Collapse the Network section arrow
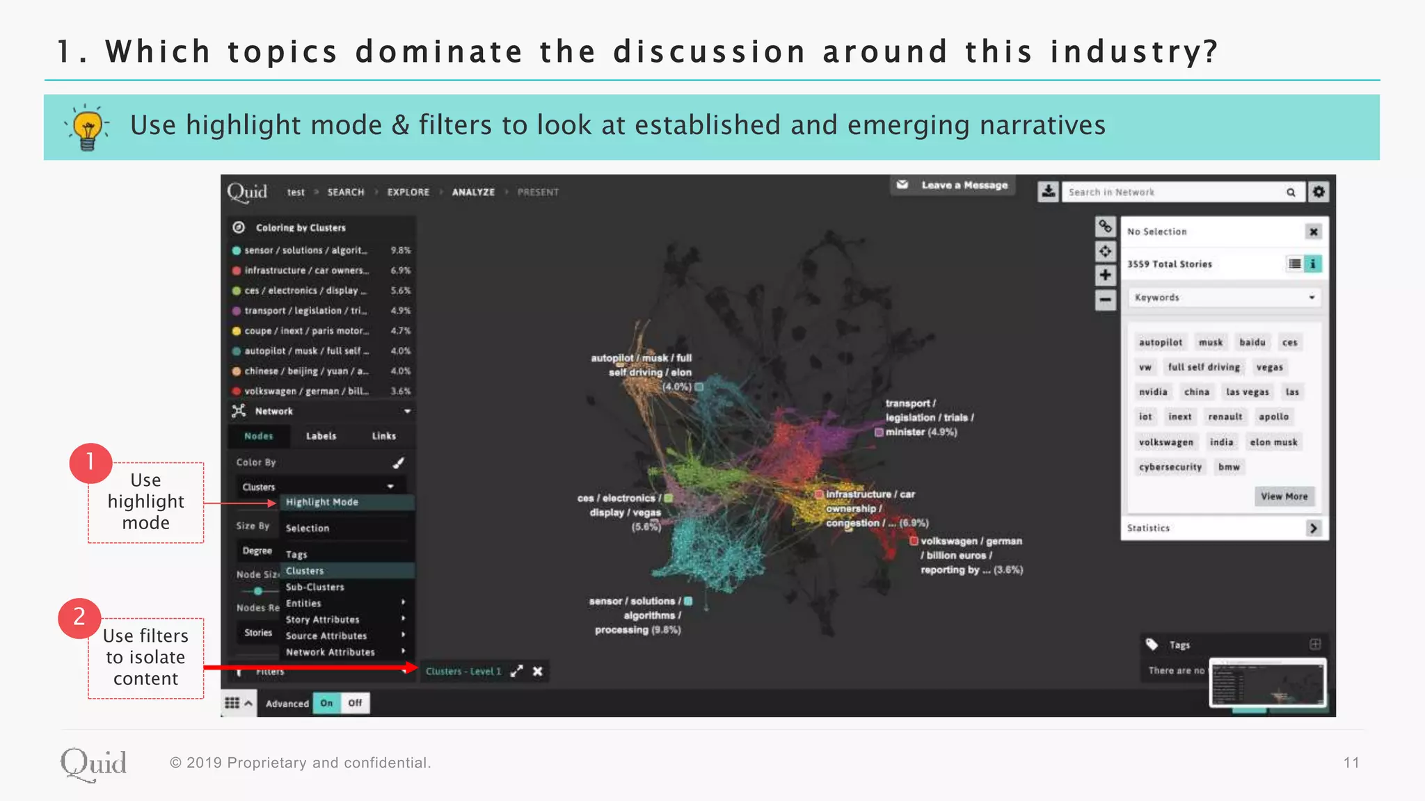The width and height of the screenshot is (1425, 801). pos(407,411)
